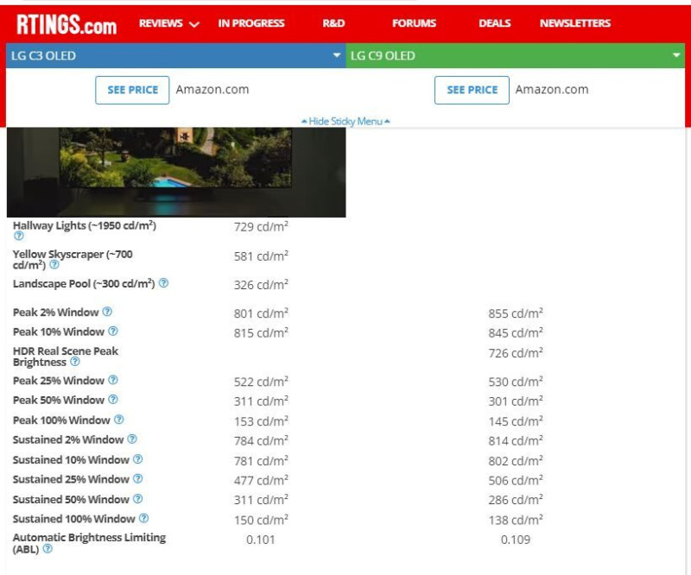This screenshot has width=691, height=575.
Task: Select C3 Peak 10% Window value 815 cd/m²
Action: 261,332
